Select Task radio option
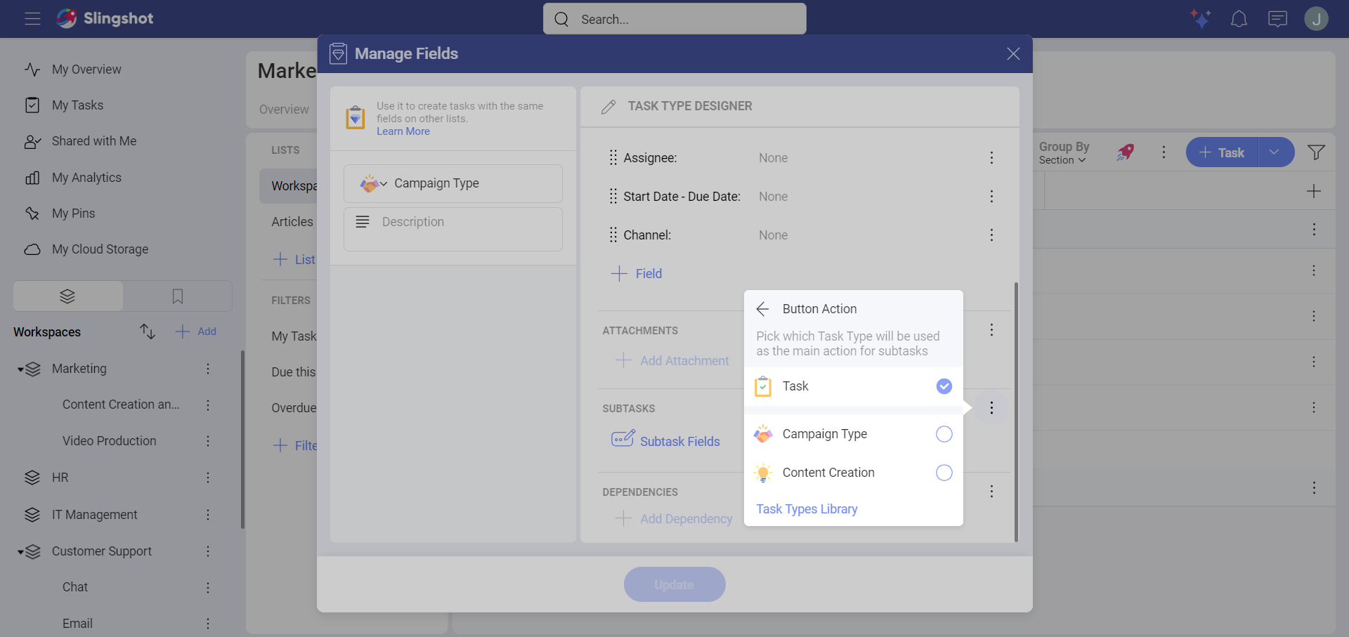1349x637 pixels. (x=944, y=386)
